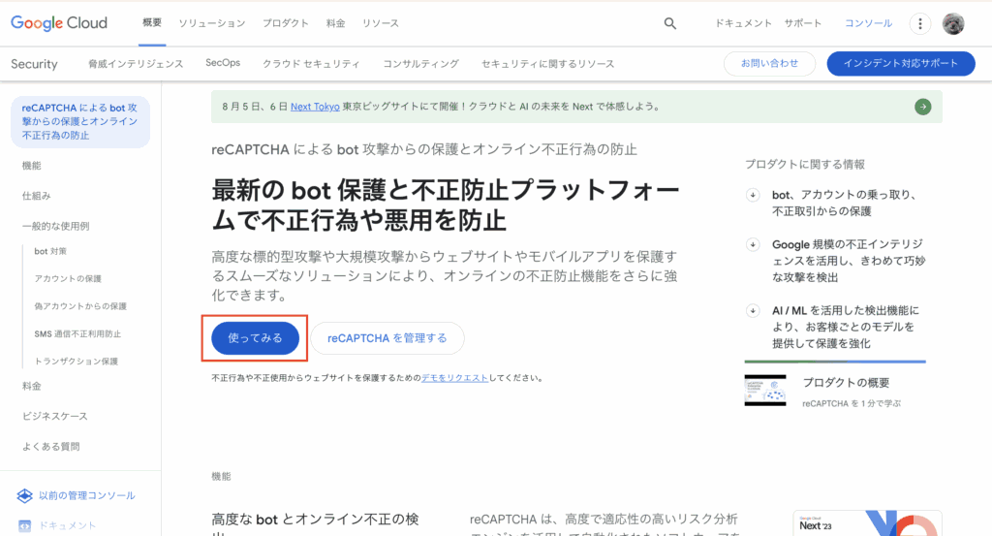This screenshot has height=536, width=992.
Task: Click the 以前の管理コンソール icon
Action: click(24, 495)
